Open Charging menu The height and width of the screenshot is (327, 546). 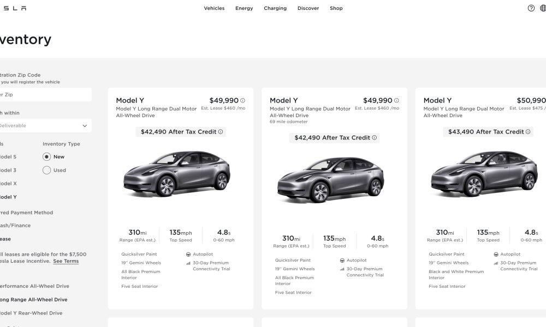pyautogui.click(x=275, y=8)
